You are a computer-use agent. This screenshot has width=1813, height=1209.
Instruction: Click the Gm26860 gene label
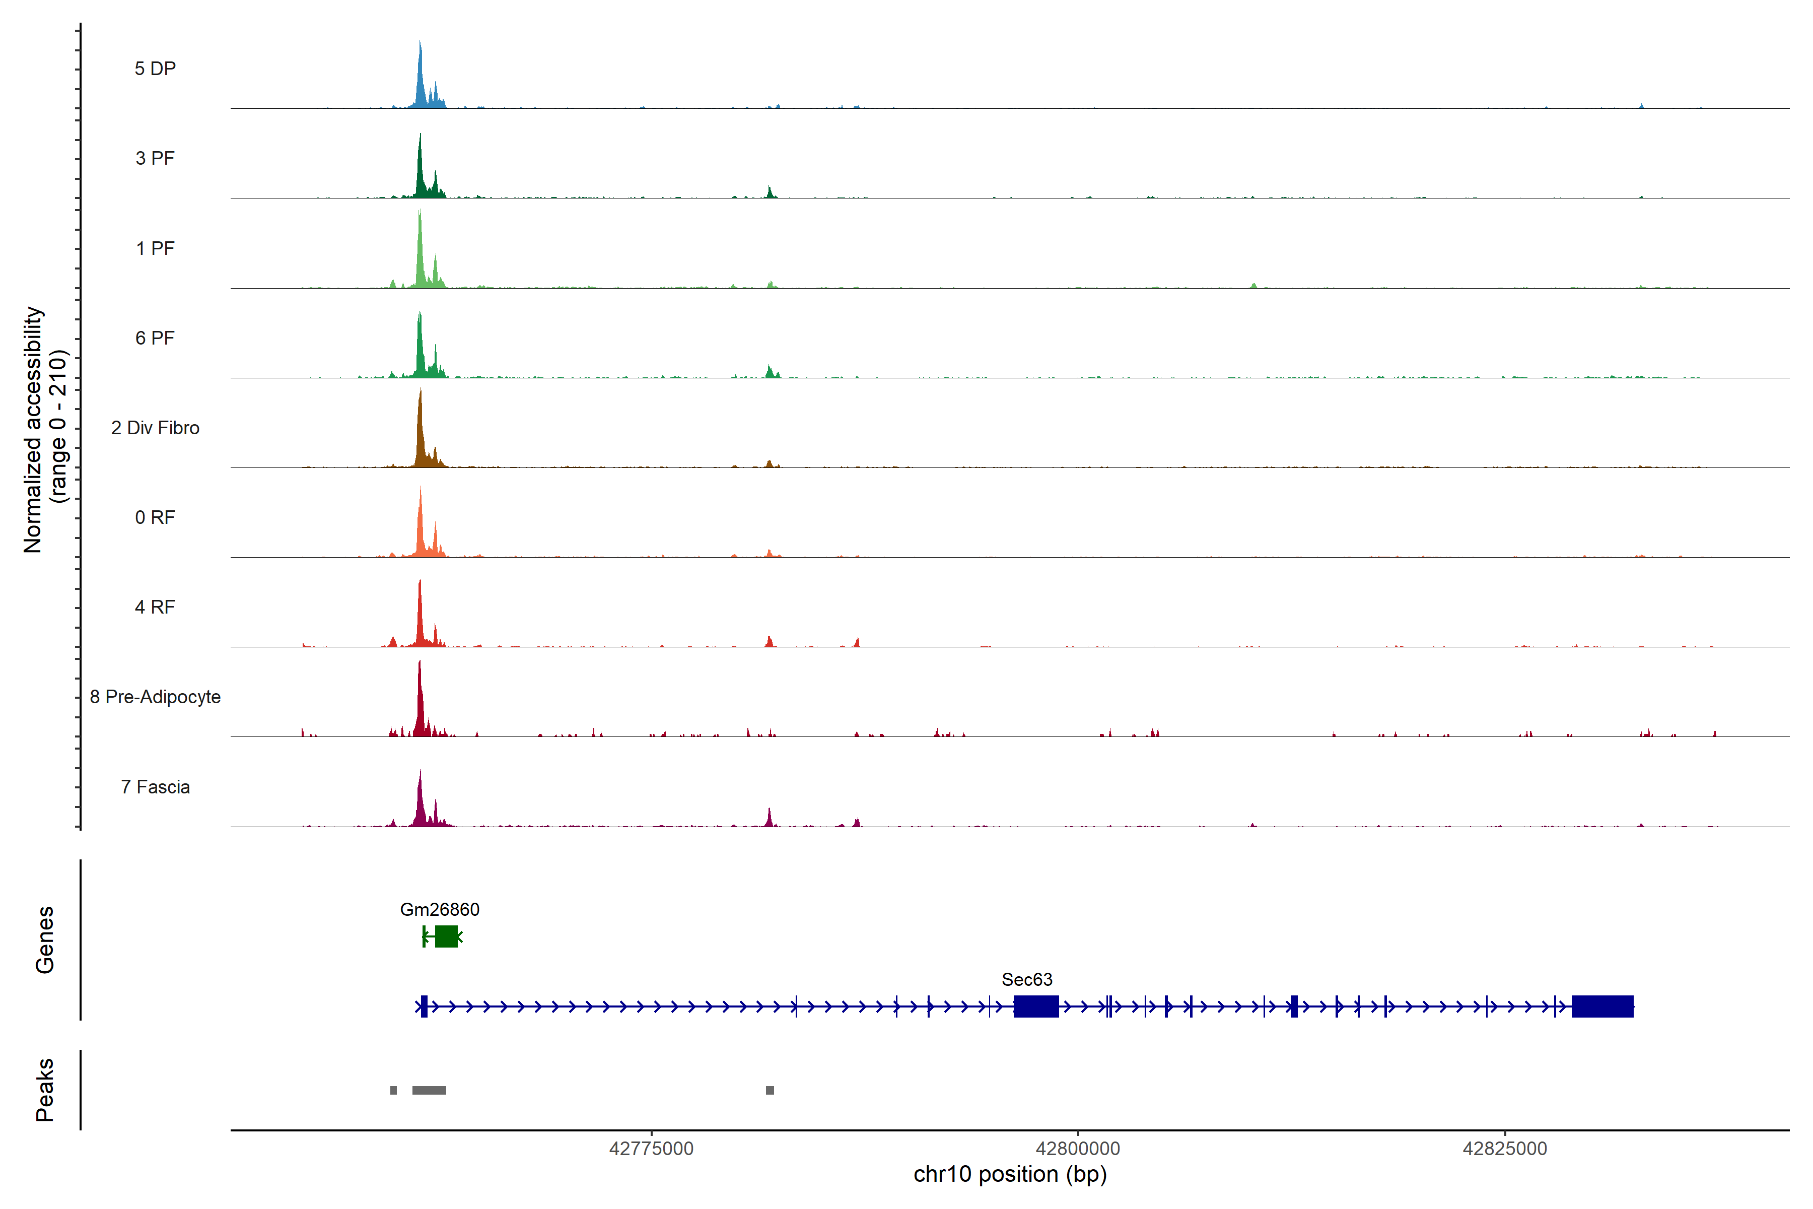coord(439,910)
